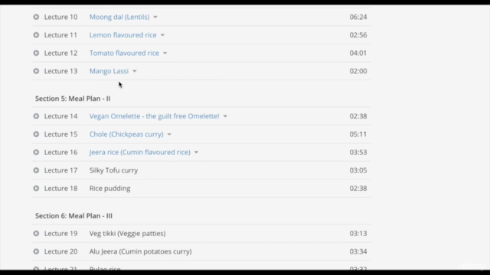
Task: Click the 02:00 duration of Lecture 13
Action: coord(358,71)
